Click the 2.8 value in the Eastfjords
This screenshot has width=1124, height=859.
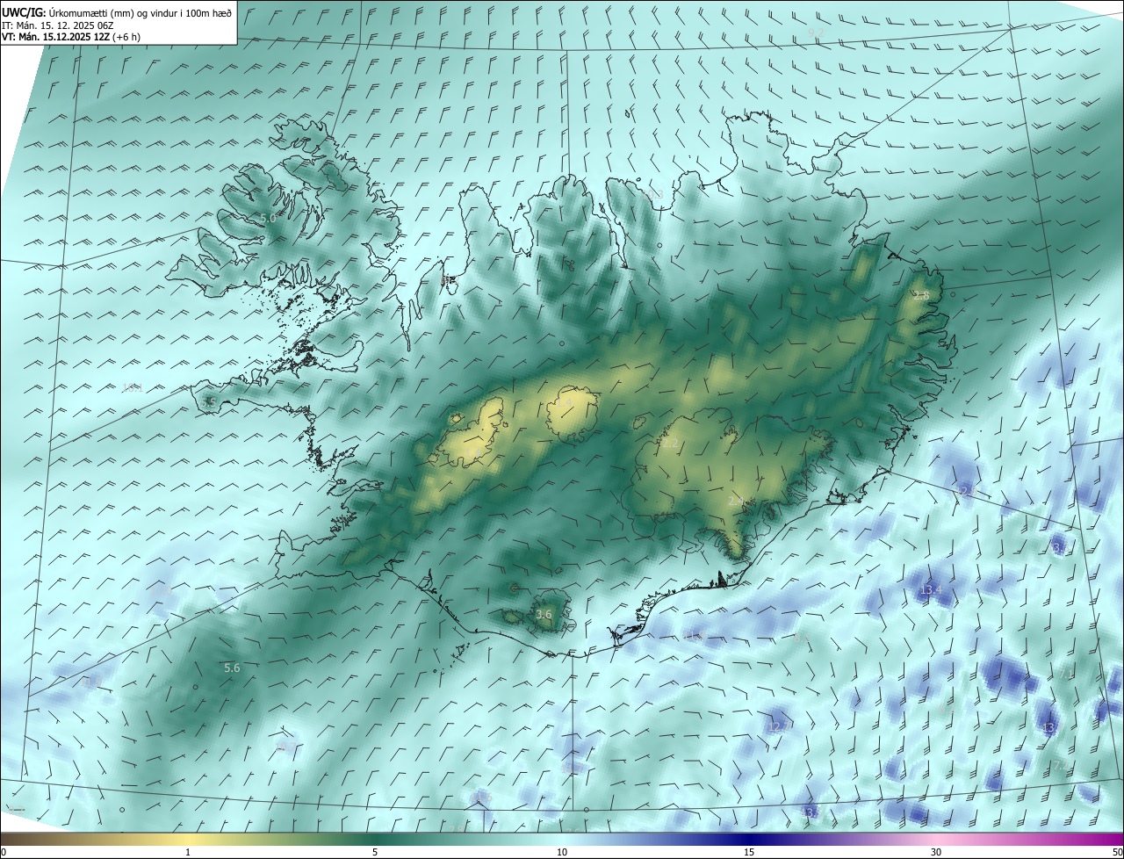pos(921,296)
